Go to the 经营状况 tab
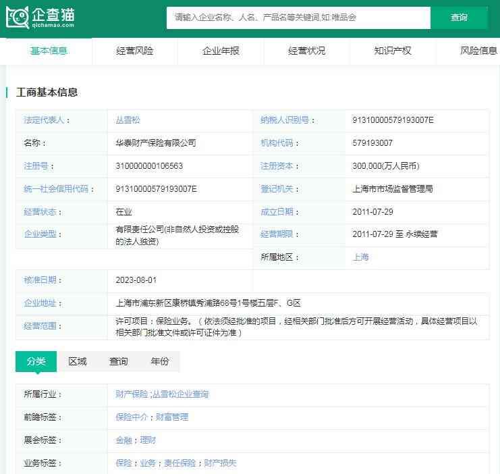This screenshot has width=500, height=474. [x=306, y=51]
